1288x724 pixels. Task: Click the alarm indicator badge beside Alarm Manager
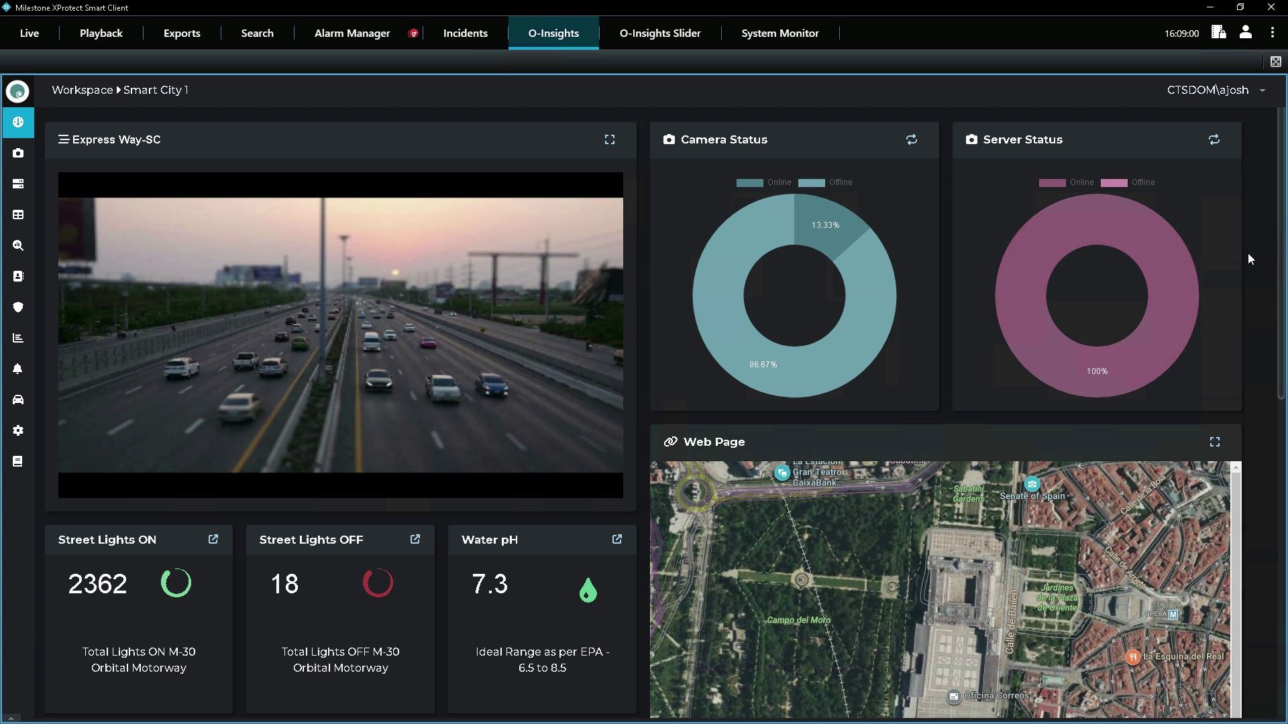click(413, 33)
